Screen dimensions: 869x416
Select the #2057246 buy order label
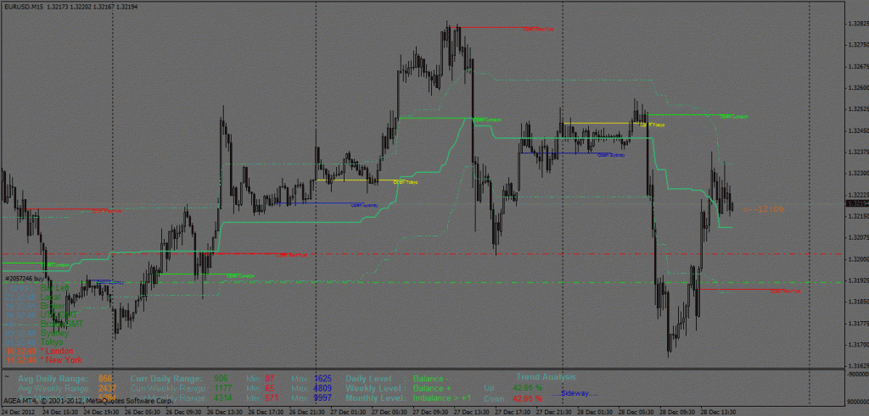[x=23, y=279]
